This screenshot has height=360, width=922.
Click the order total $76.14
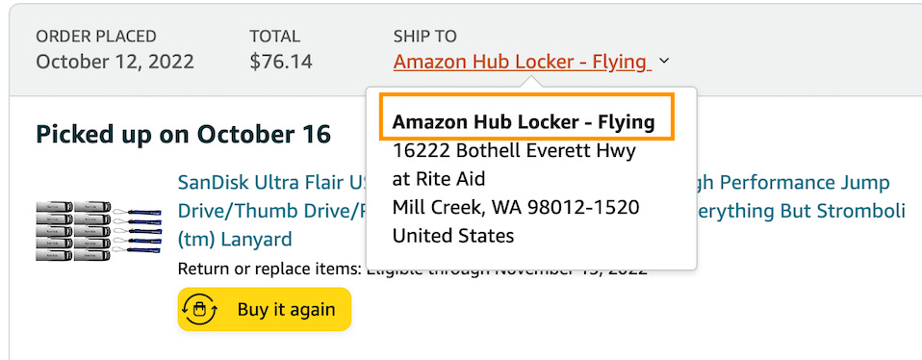(x=281, y=62)
